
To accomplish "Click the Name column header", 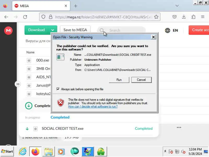I will (30, 52).
